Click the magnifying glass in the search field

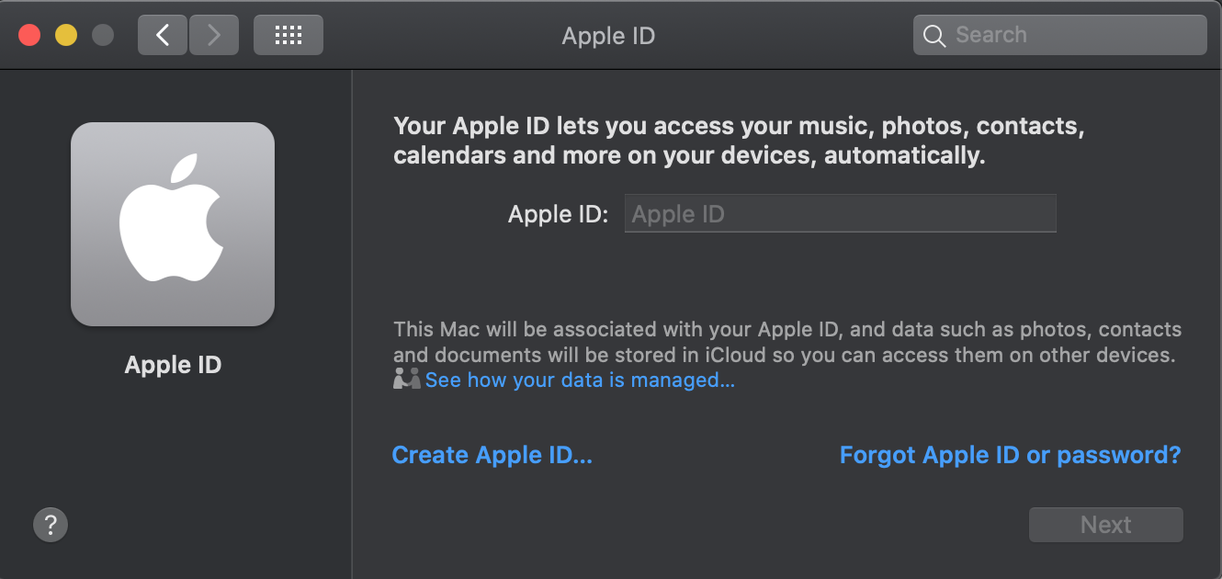click(x=934, y=35)
